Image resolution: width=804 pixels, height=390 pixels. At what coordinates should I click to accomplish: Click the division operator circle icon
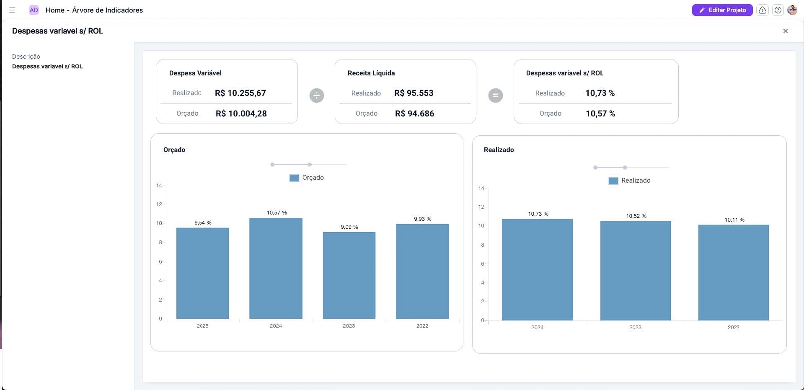click(317, 96)
